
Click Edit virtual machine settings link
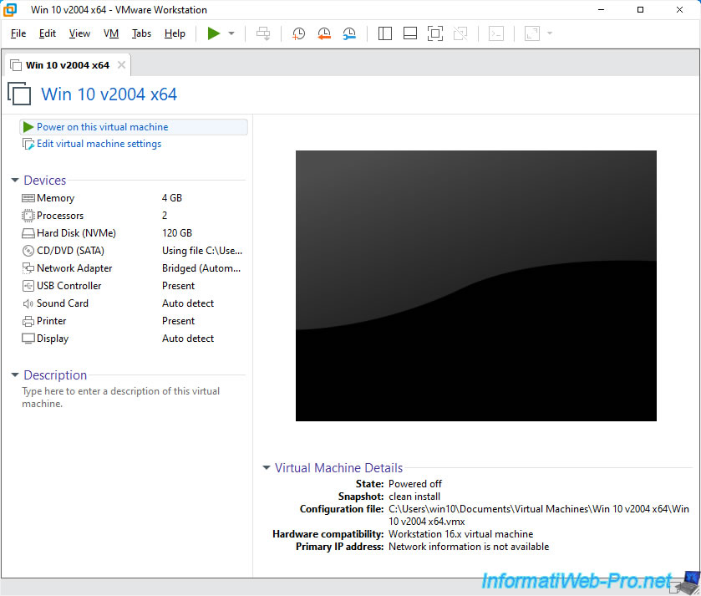[99, 144]
